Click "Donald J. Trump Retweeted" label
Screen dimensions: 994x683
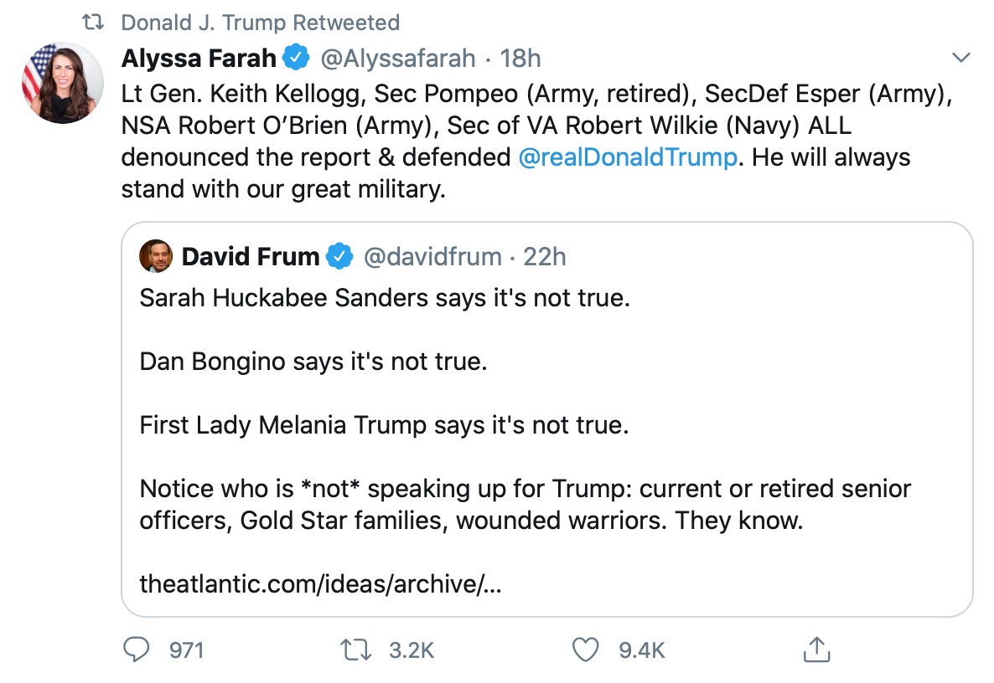tap(260, 22)
